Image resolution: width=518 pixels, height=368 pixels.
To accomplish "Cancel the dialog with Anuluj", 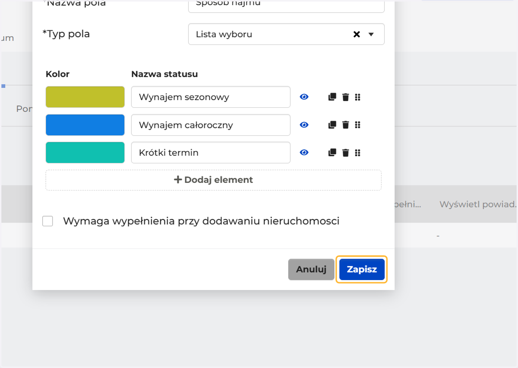I will click(x=311, y=269).
